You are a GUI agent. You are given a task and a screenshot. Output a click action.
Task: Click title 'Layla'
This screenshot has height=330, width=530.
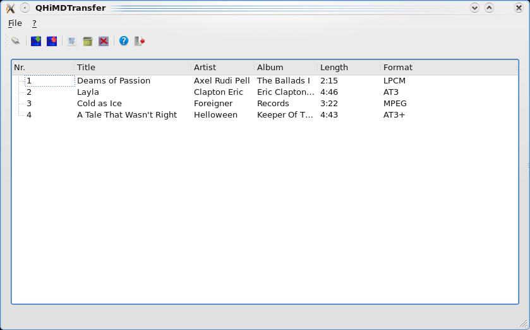[88, 92]
